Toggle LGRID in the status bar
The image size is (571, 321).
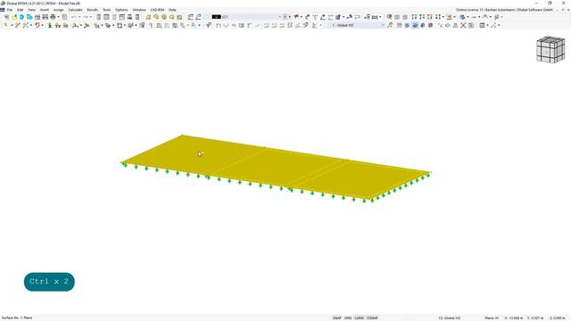pyautogui.click(x=360, y=318)
